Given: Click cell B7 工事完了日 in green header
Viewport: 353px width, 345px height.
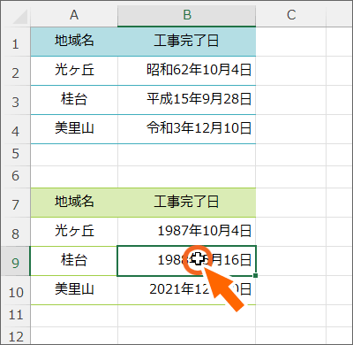Looking at the screenshot, I should click(187, 203).
